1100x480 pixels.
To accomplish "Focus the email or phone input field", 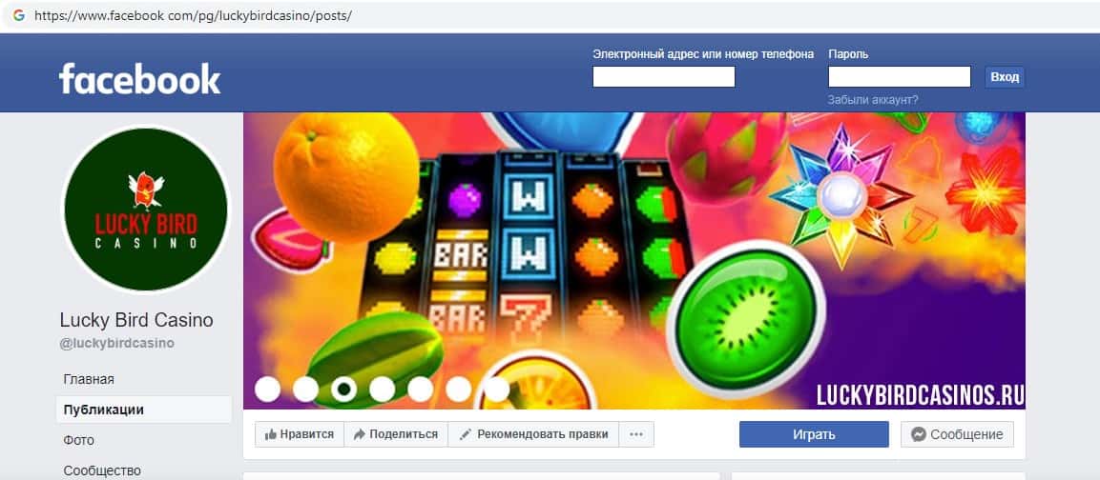I will click(x=664, y=76).
